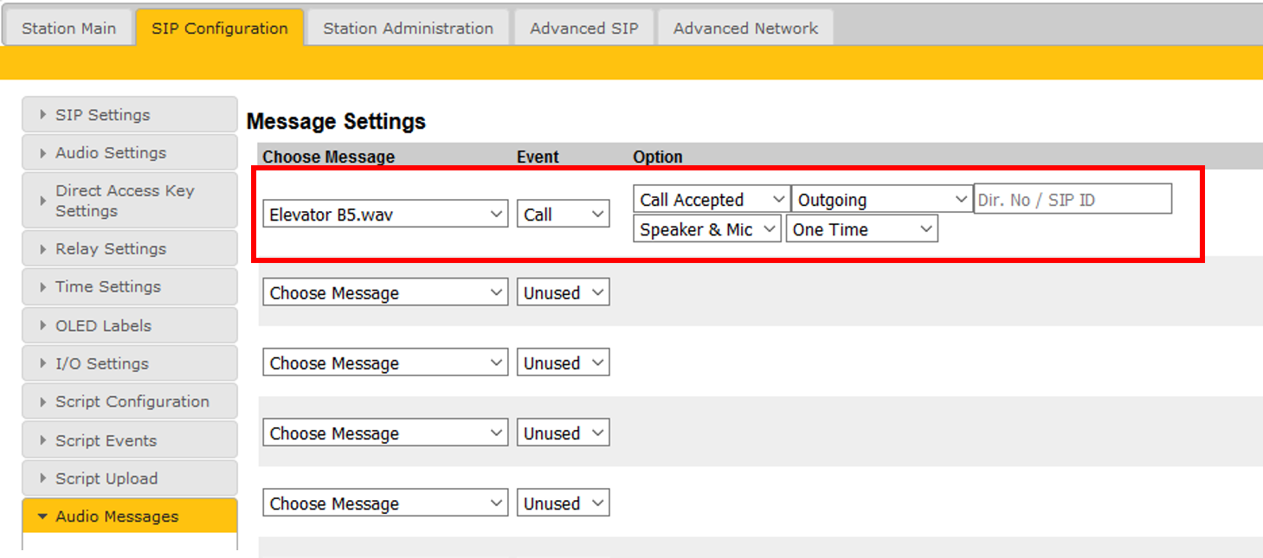
Task: Open the Speaker & Mic dropdown
Action: [707, 229]
